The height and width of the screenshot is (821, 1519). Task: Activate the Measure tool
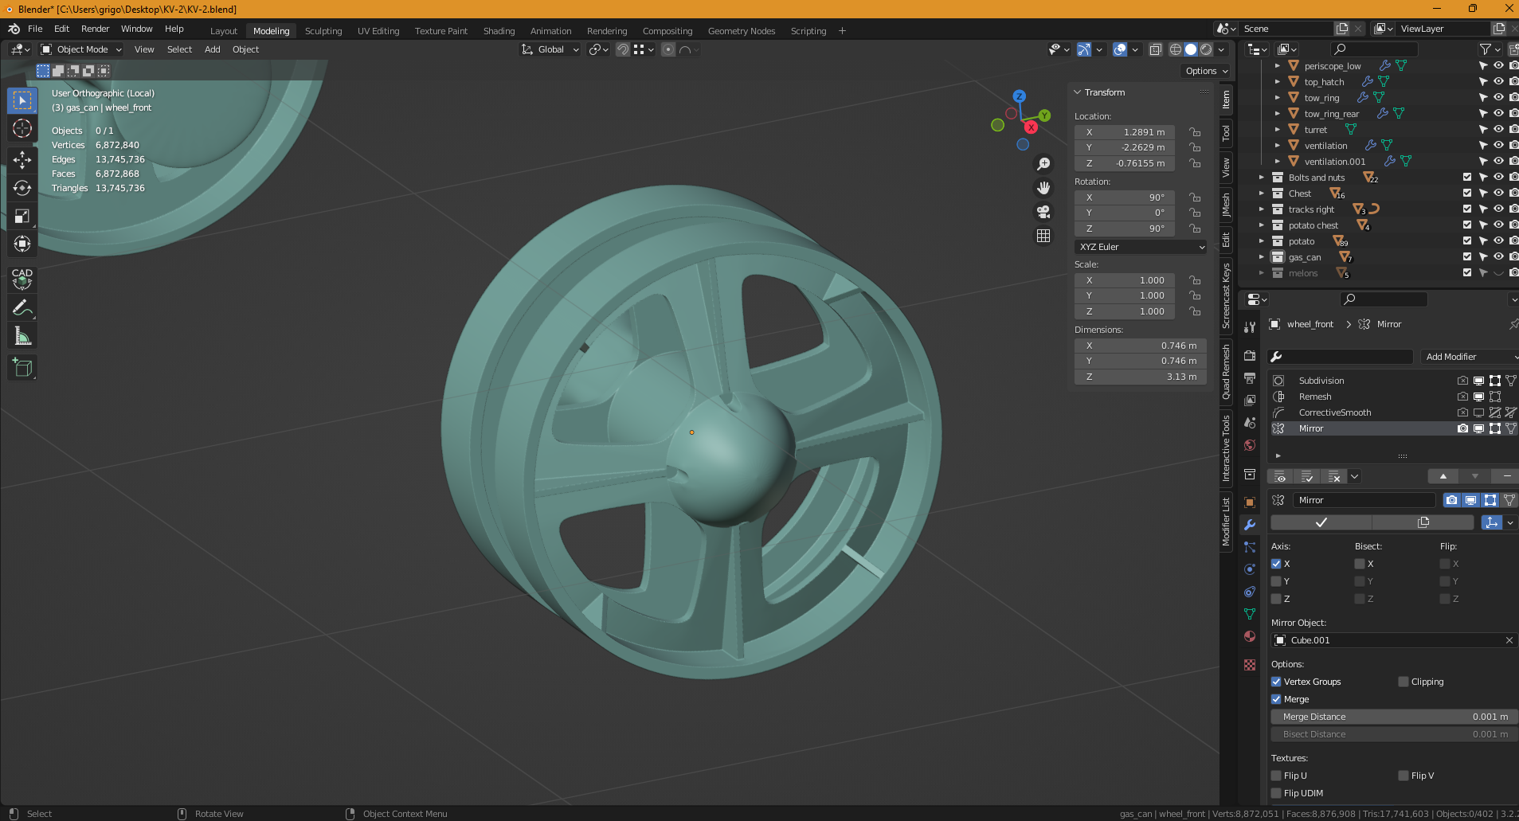pyautogui.click(x=22, y=337)
